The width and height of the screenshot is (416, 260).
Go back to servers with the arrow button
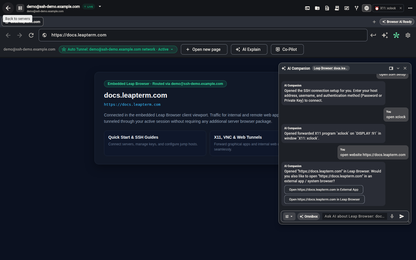click(8, 8)
